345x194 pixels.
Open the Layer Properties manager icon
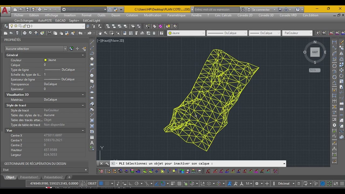point(6,26)
